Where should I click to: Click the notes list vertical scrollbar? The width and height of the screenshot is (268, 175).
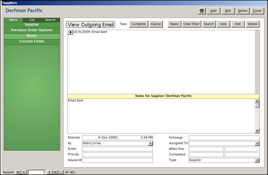tap(257, 62)
